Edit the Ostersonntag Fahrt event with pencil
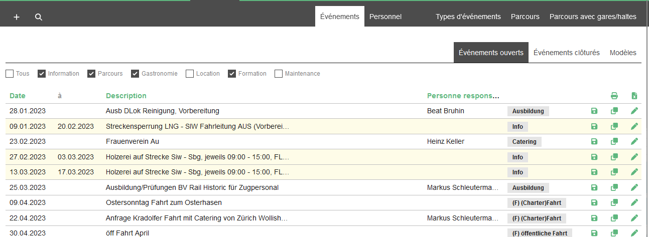The width and height of the screenshot is (649, 237). click(634, 203)
